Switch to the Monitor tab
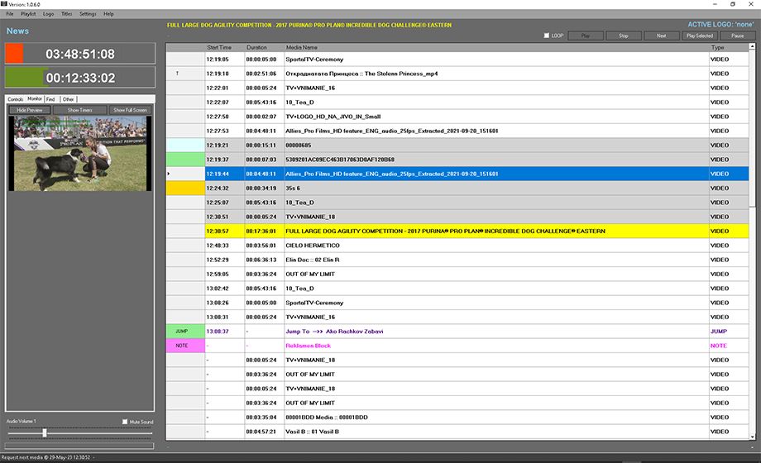The width and height of the screenshot is (761, 463). [35, 98]
